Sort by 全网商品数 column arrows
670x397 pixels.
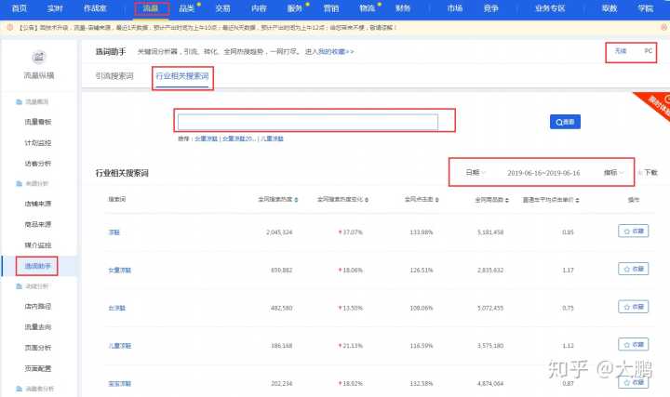pyautogui.click(x=505, y=199)
